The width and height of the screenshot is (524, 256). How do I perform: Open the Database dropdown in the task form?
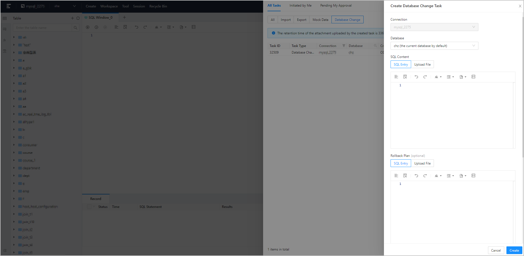point(434,46)
